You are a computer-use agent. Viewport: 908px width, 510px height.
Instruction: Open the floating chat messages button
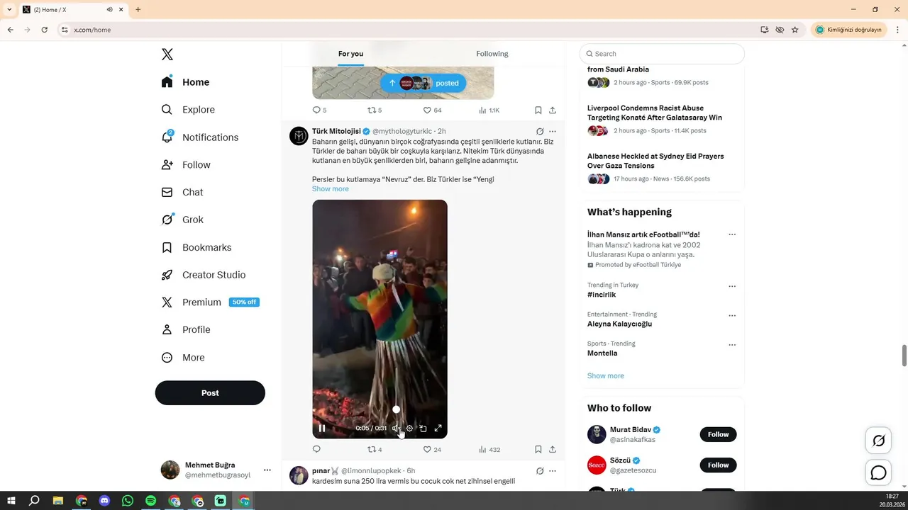(x=878, y=472)
